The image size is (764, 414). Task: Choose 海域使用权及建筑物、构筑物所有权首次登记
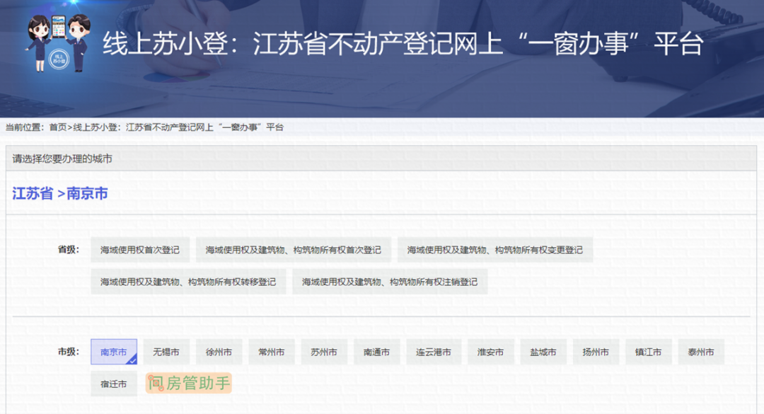point(293,250)
